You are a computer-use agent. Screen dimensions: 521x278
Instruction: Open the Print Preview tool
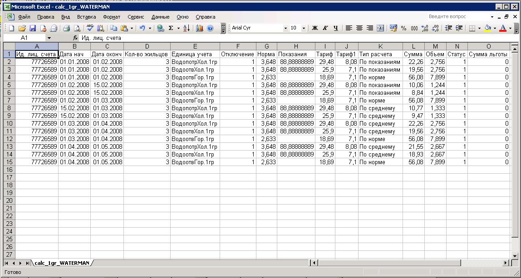click(x=77, y=28)
